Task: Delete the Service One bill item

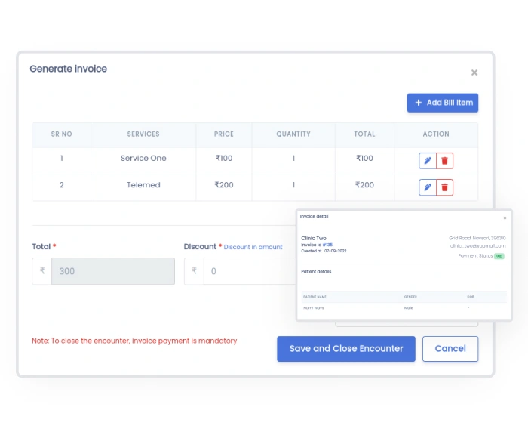Action: click(445, 161)
